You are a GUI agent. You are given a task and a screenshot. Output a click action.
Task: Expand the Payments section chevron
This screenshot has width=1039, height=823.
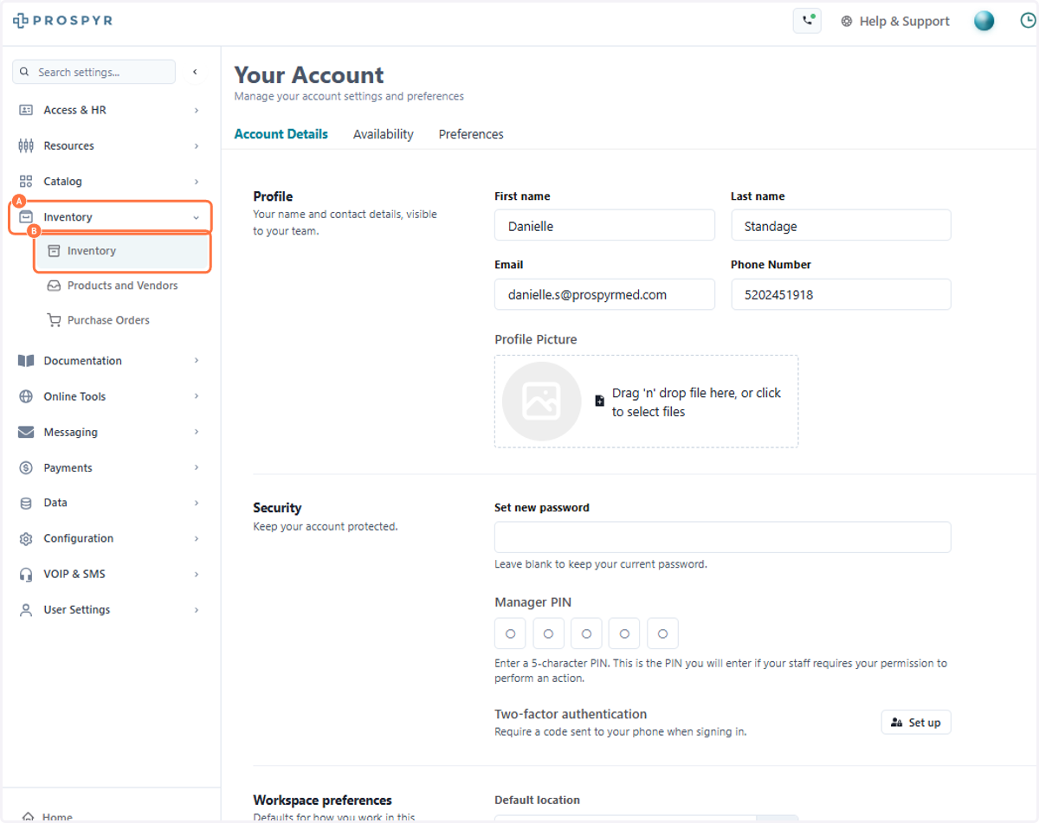[x=197, y=467]
